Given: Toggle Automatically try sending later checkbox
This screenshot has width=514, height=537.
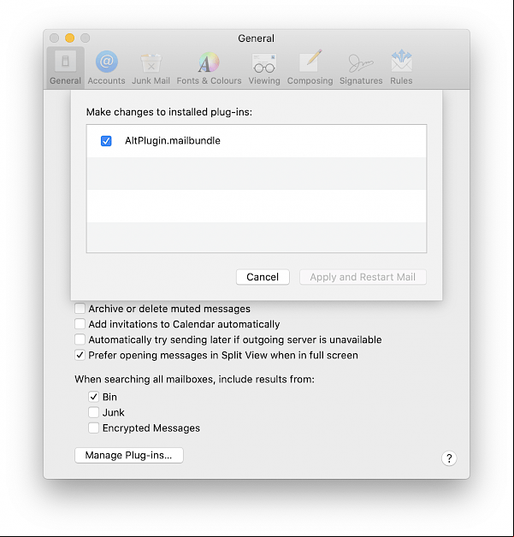Looking at the screenshot, I should (80, 339).
